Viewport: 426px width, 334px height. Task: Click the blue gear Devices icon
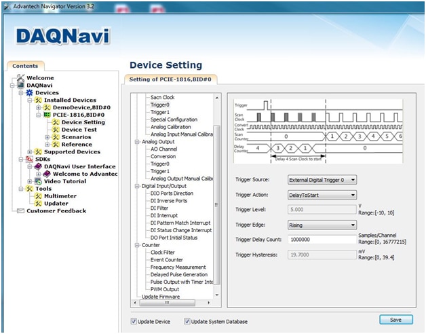click(29, 93)
